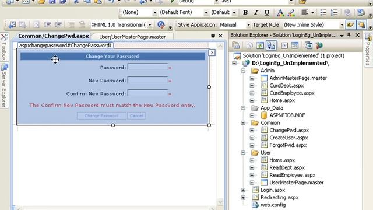
Task: Click the Refresh icon in Solution Explorer
Action: 260,45
